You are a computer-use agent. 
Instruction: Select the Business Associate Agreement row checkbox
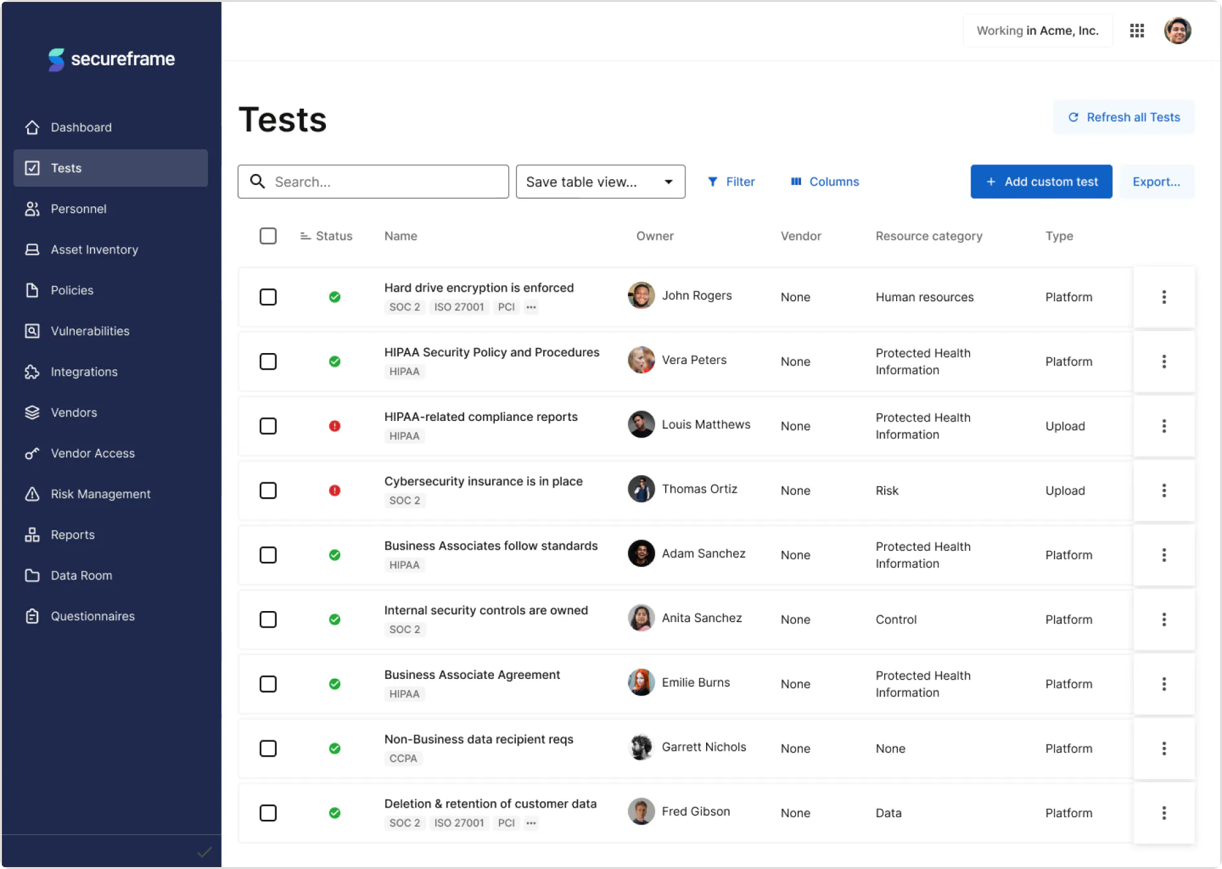click(x=268, y=684)
